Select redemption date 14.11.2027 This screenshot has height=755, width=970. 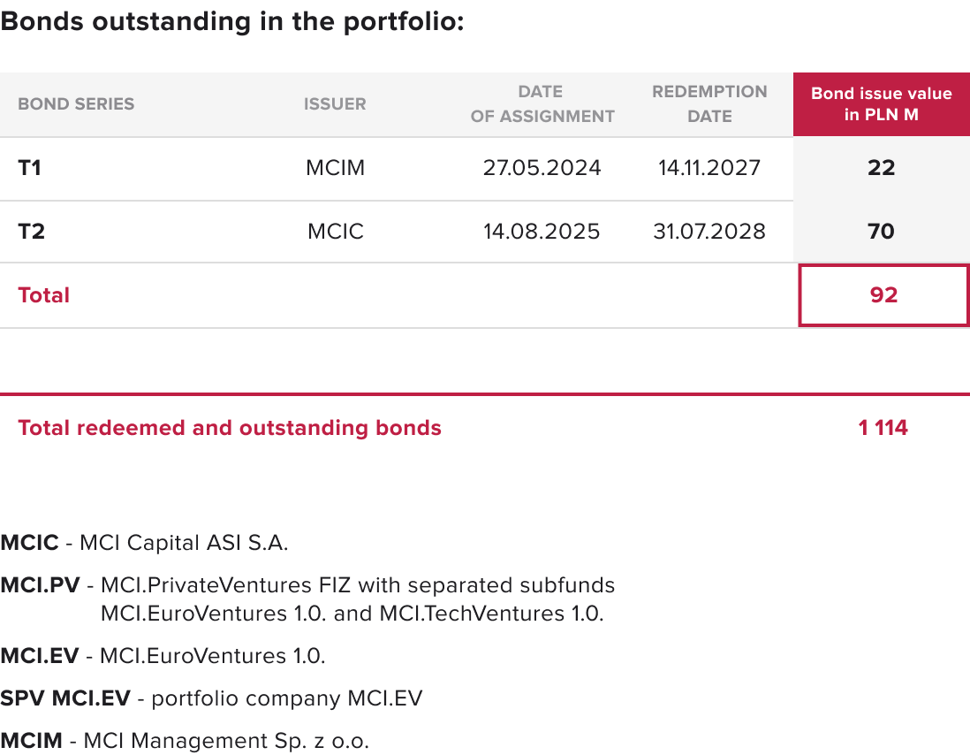[709, 168]
